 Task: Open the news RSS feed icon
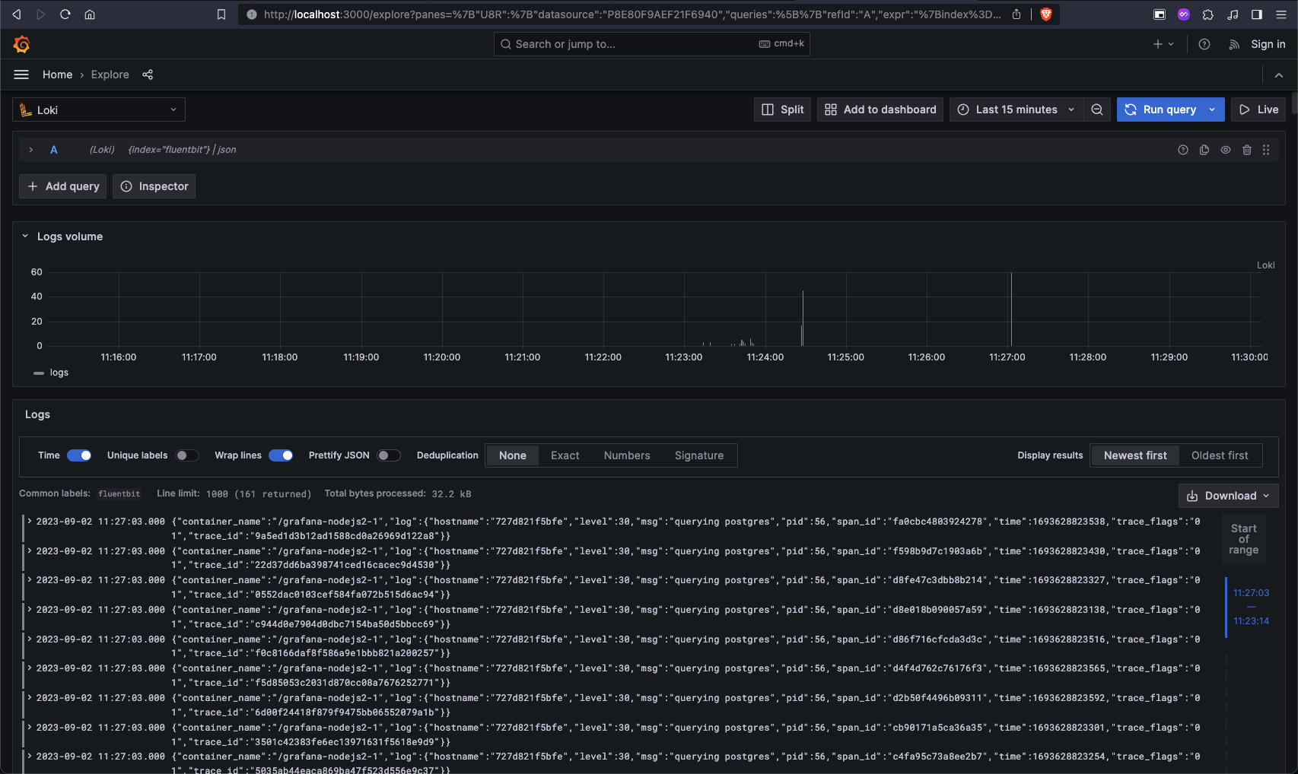click(1233, 44)
